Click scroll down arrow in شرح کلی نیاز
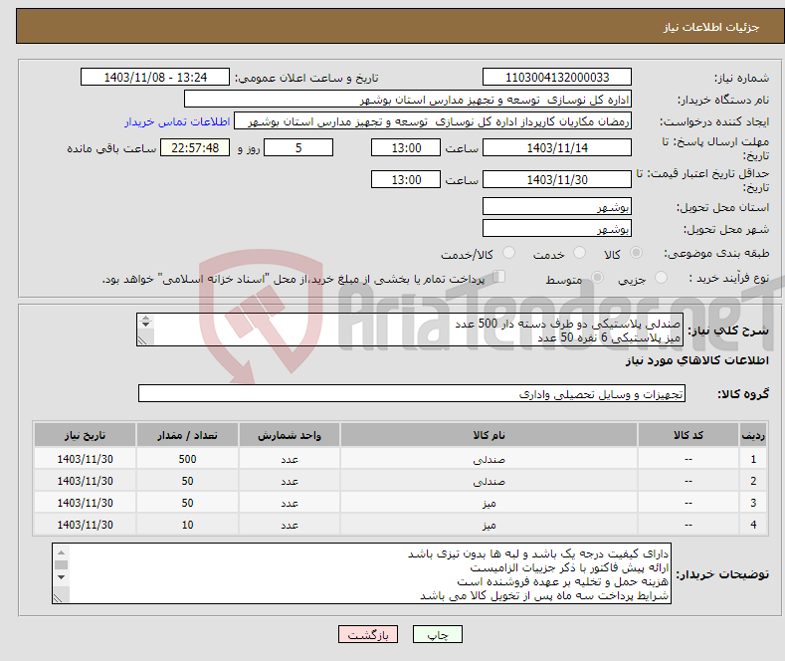785x661 pixels. coord(145,325)
